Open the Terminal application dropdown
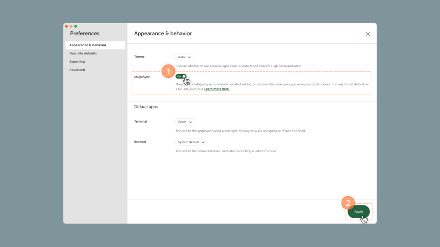 185,121
